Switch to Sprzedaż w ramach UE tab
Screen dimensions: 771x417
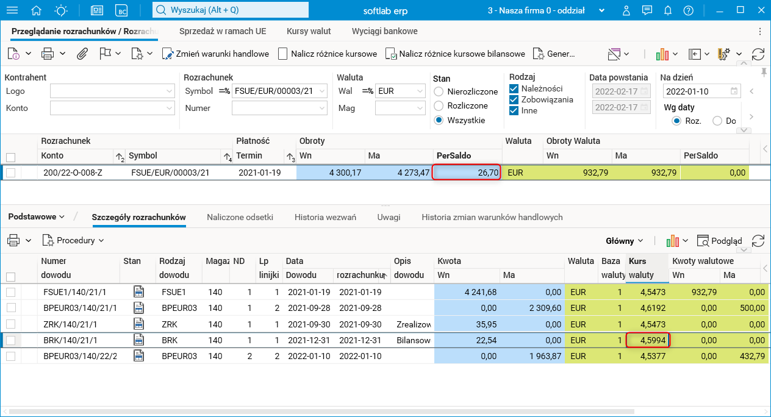223,30
